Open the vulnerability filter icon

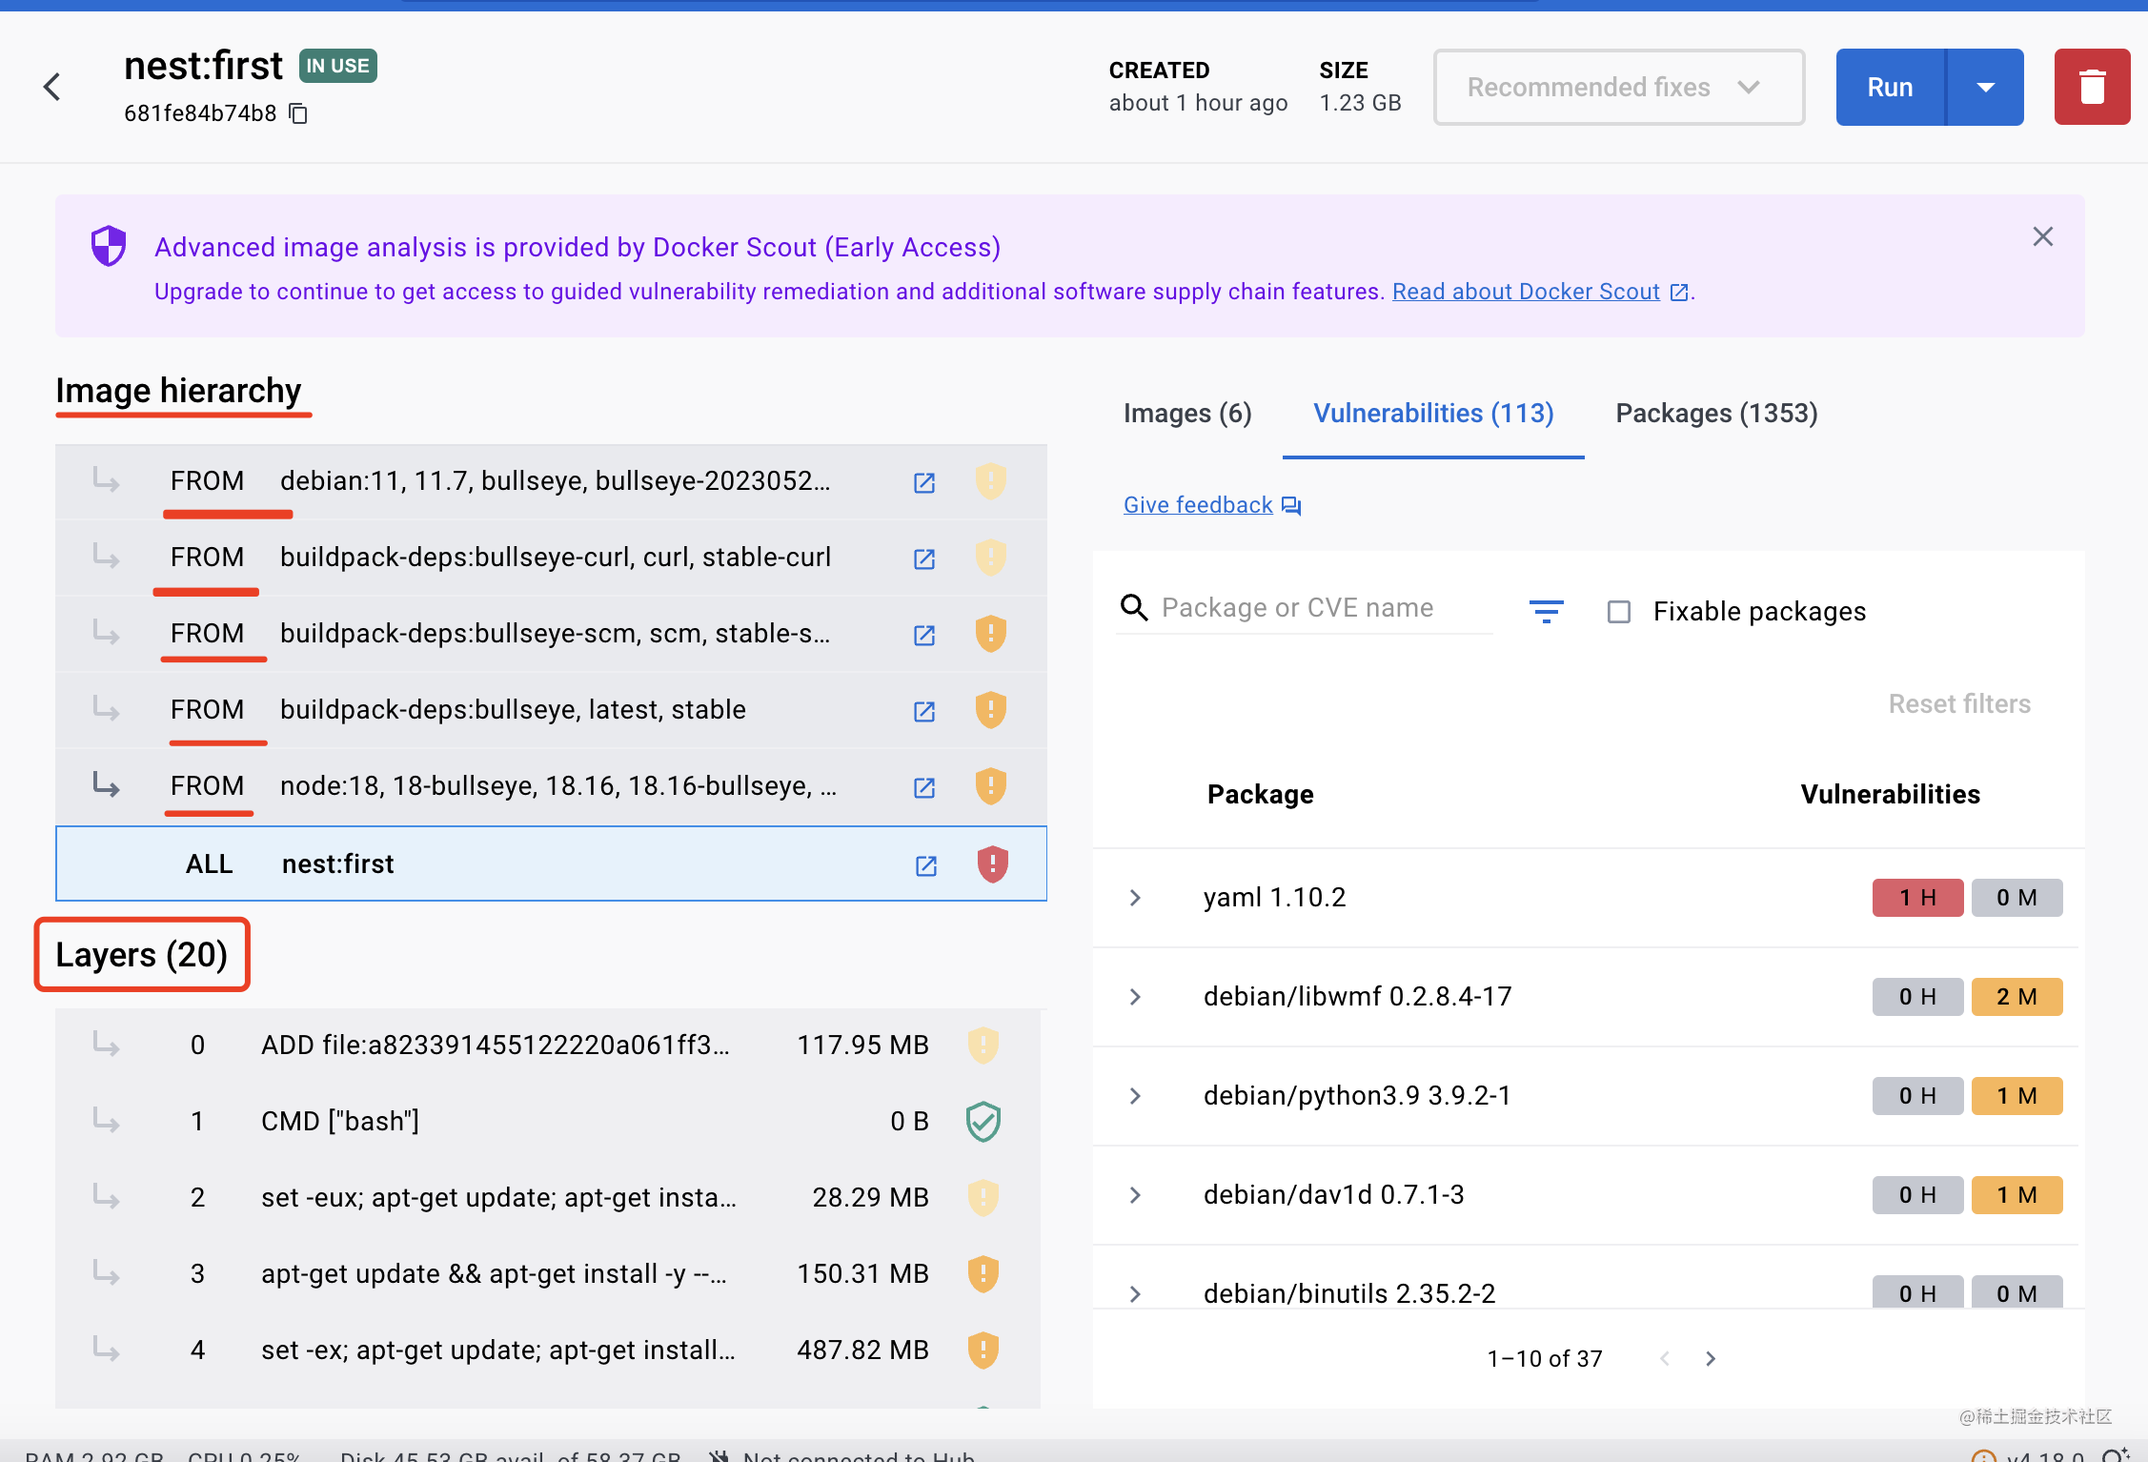click(x=1546, y=611)
